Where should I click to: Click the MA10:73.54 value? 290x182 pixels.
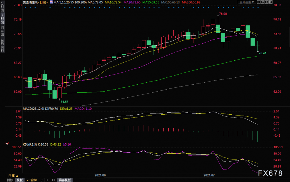113,2
